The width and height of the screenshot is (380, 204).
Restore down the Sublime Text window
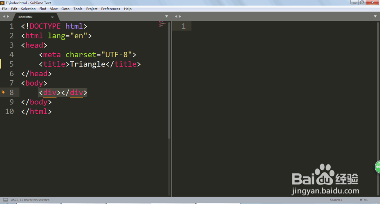coord(362,2)
